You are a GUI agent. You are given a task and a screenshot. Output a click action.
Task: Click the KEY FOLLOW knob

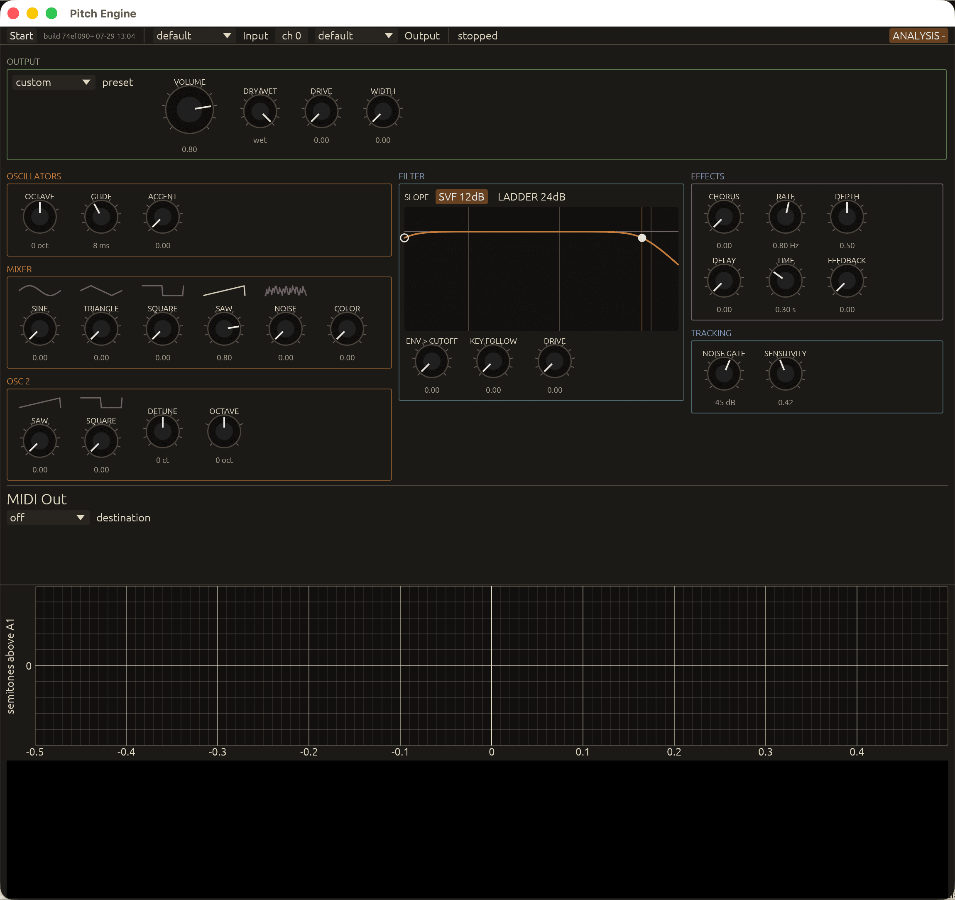[x=493, y=361]
